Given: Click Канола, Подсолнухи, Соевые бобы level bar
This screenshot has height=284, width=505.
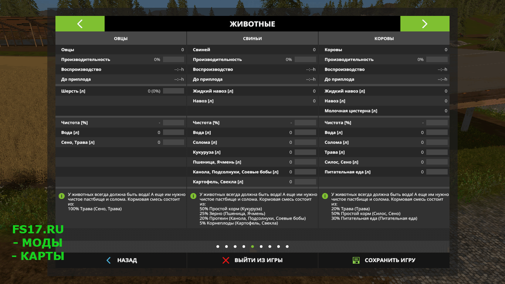Looking at the screenshot, I should (x=305, y=172).
